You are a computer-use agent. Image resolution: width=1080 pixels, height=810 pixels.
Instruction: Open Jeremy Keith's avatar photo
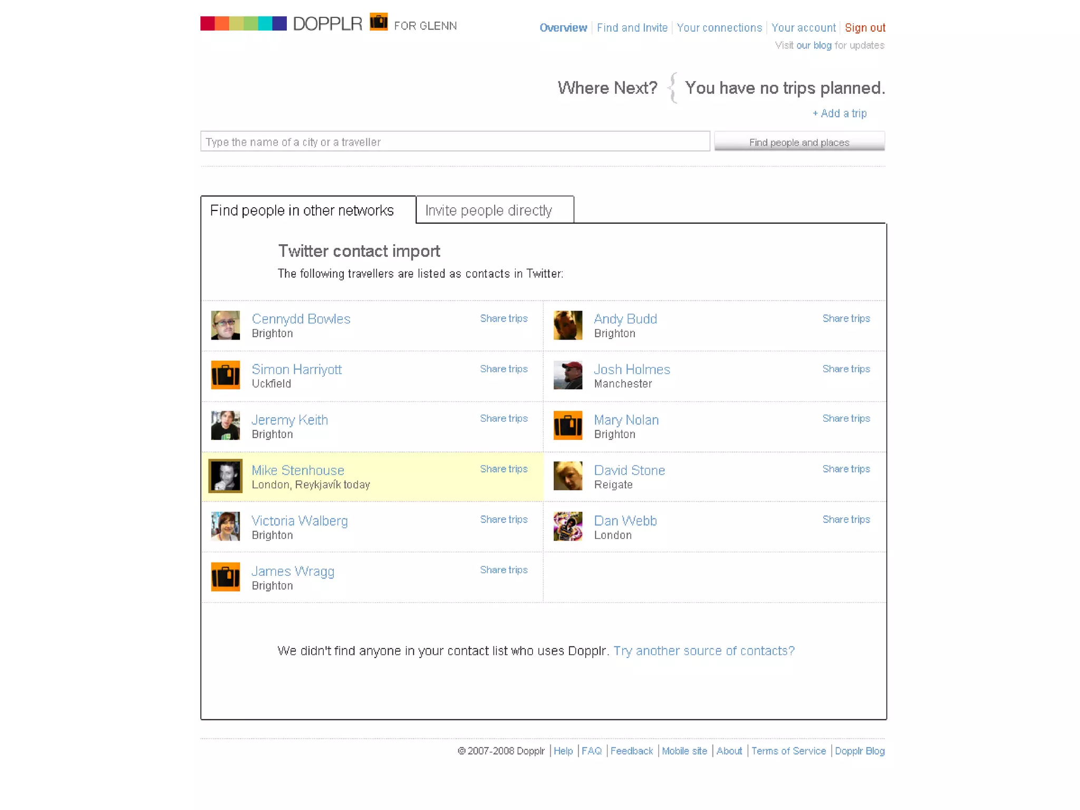pos(225,426)
